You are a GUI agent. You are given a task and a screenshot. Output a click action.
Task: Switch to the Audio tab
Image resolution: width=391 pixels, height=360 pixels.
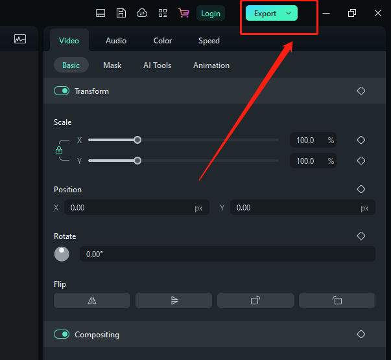click(x=116, y=41)
